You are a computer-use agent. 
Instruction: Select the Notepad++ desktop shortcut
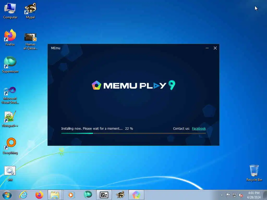tap(10, 119)
